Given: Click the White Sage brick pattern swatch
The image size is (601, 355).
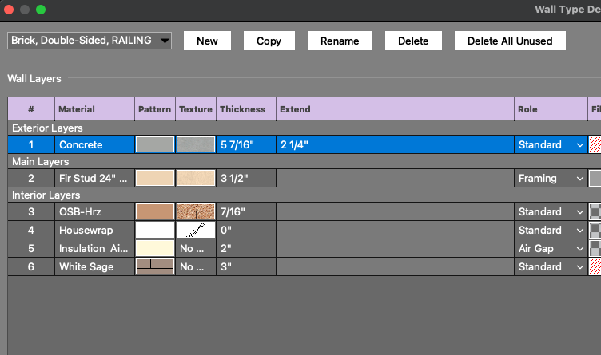Looking at the screenshot, I should pos(155,266).
